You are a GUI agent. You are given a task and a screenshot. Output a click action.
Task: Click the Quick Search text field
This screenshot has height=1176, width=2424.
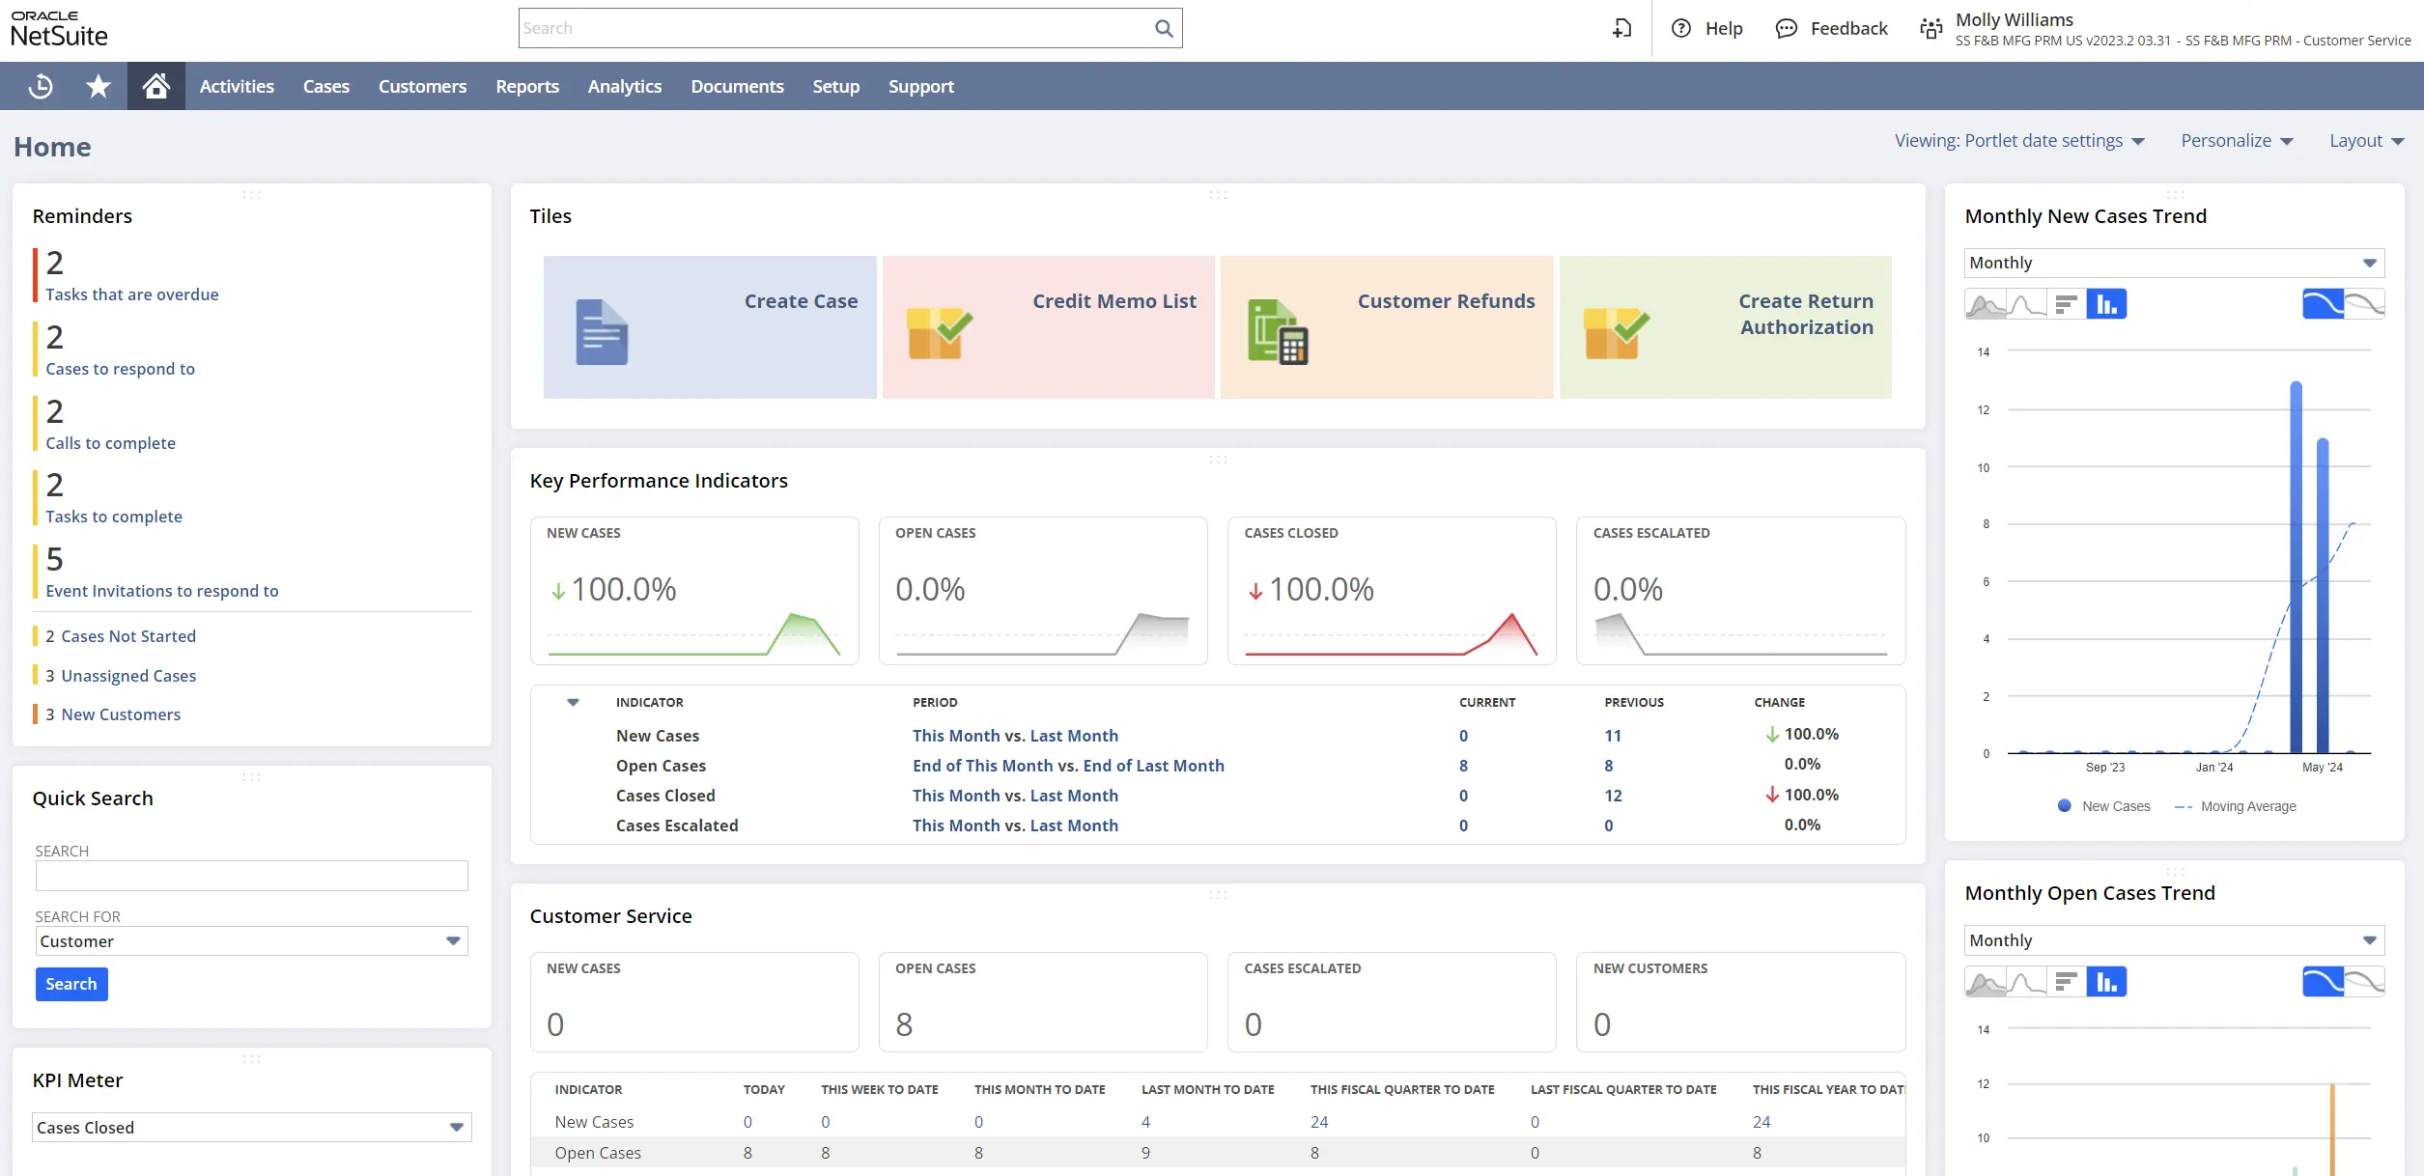click(x=251, y=876)
